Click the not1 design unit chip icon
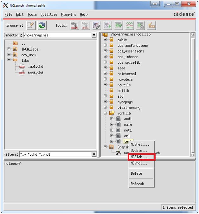199x214 pixels. pyautogui.click(x=118, y=130)
